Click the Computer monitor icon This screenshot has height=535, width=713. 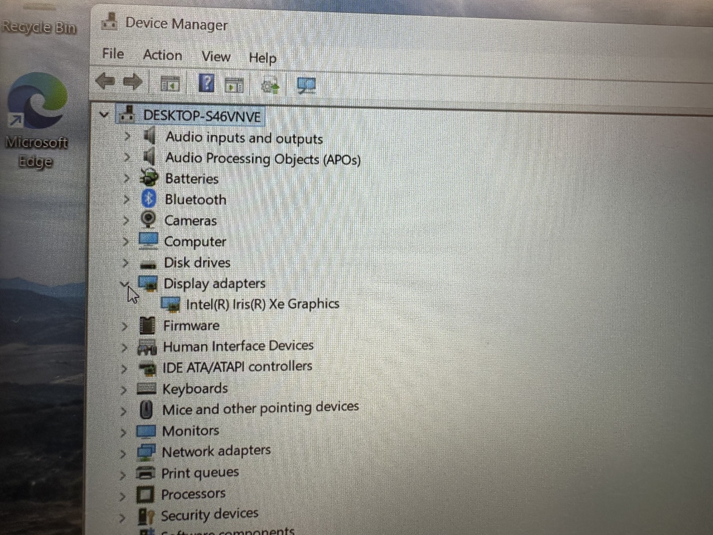click(148, 240)
